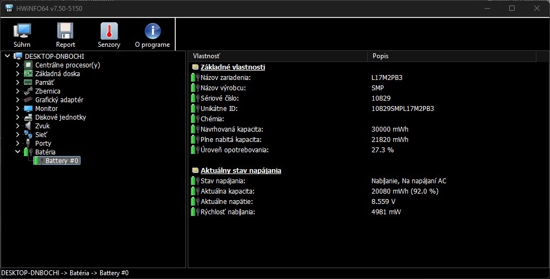This screenshot has height=279, width=550.
Task: Open the Súhrn summary toolbar icon
Action: (22, 31)
